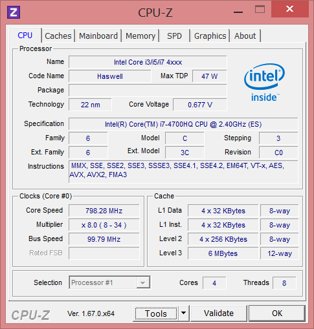Open the Memory tab
Image resolution: width=314 pixels, height=329 pixels.
tap(140, 36)
